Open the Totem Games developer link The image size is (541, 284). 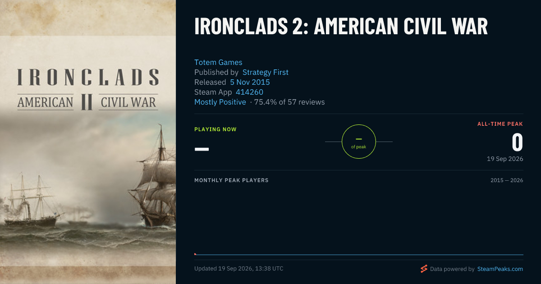218,62
